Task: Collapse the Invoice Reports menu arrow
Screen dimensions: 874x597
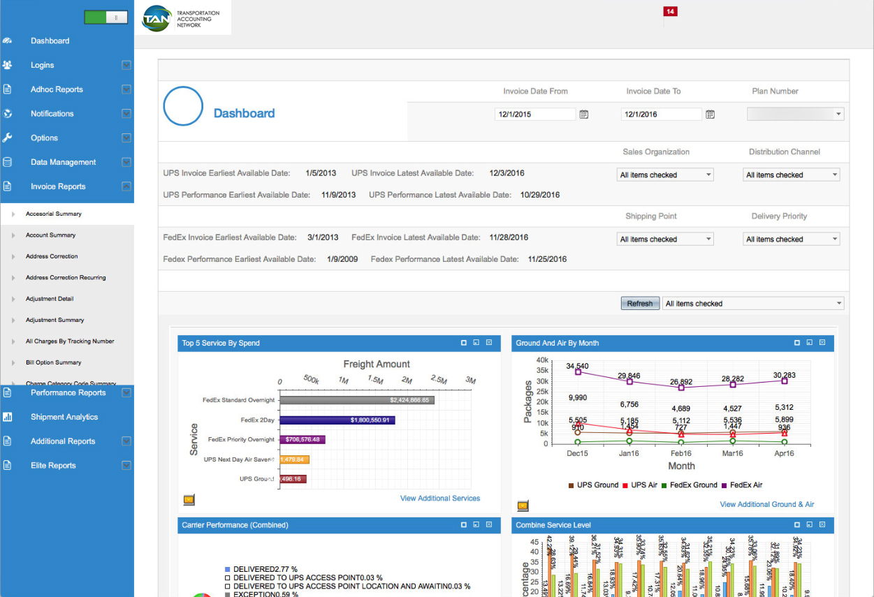Action: [126, 186]
